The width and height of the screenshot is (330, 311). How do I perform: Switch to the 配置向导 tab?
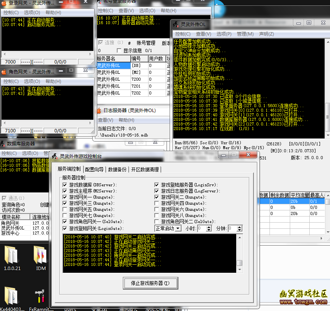(x=94, y=169)
